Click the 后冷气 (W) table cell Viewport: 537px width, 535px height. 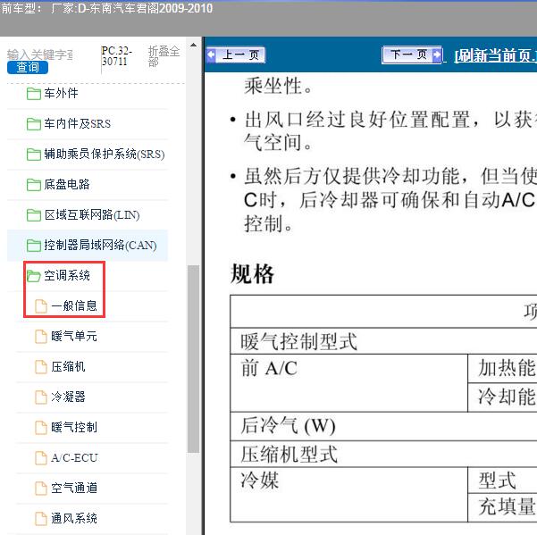[383, 426]
